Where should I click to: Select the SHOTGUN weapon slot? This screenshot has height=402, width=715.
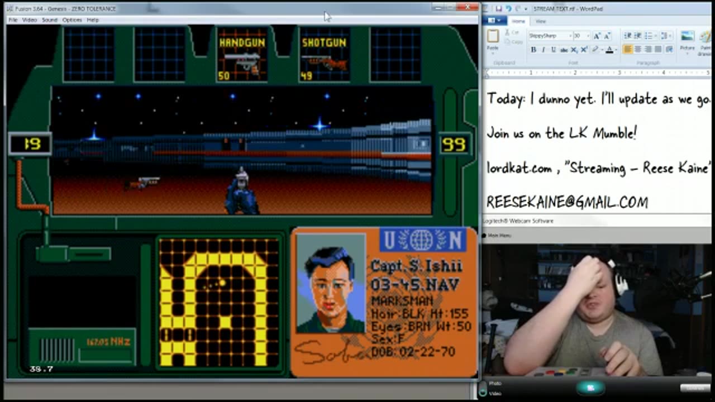click(x=324, y=55)
